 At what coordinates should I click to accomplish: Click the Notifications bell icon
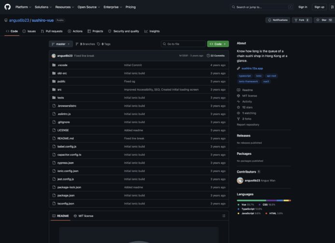coord(270,20)
